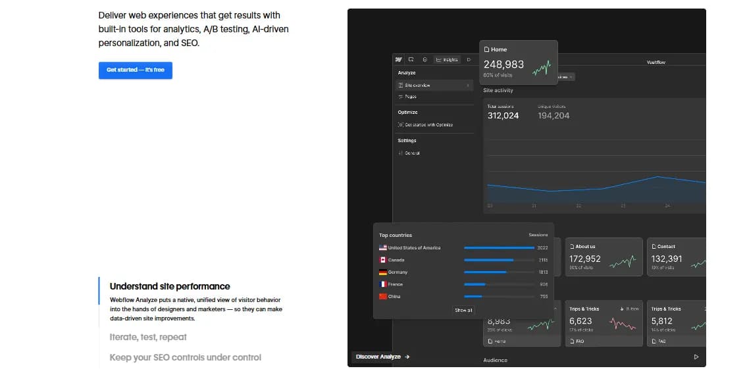Click the arrow next to Discover Analyze
The width and height of the screenshot is (747, 379).
click(x=407, y=357)
